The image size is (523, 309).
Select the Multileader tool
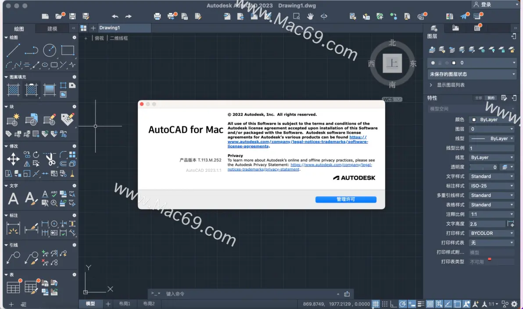(13, 258)
